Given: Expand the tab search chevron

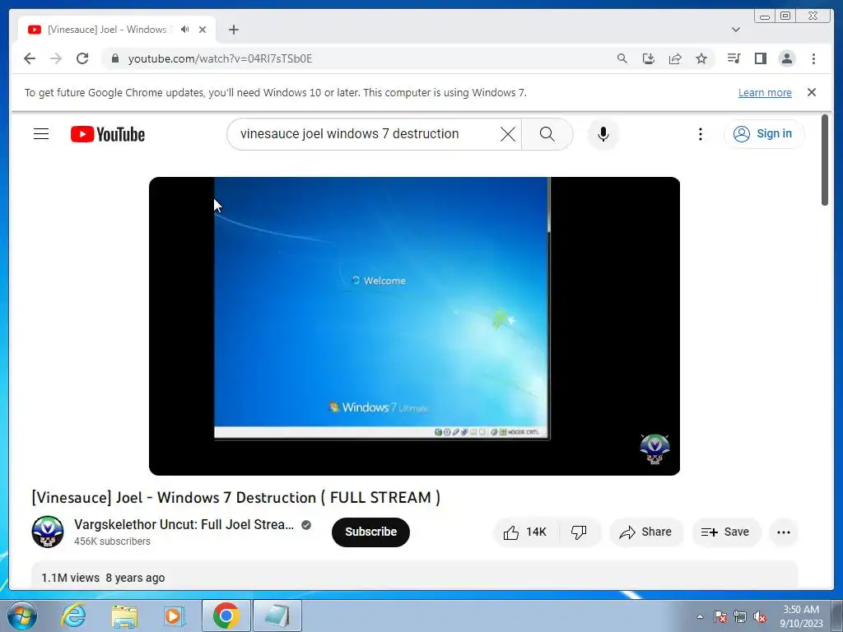Looking at the screenshot, I should tap(736, 30).
